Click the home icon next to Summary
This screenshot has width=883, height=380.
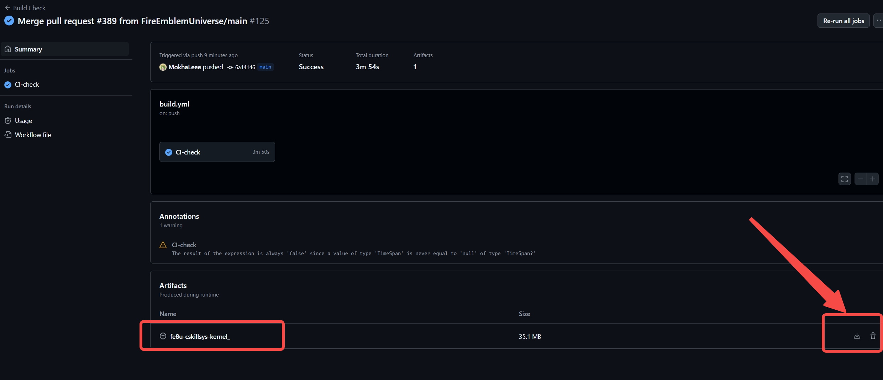[x=8, y=49]
